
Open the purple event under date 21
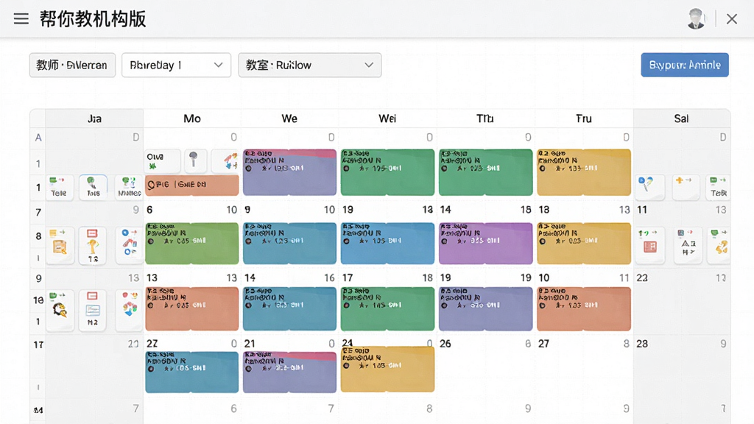point(289,372)
